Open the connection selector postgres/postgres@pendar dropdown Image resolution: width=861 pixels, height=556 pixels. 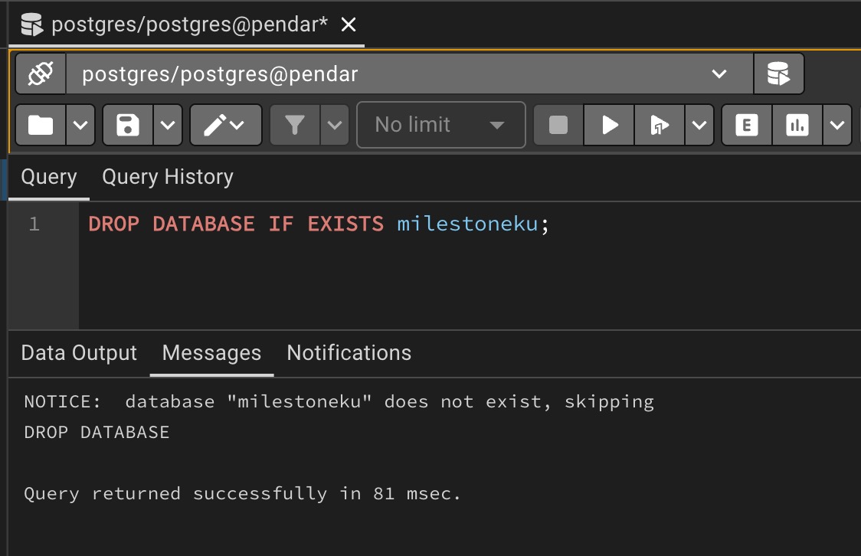point(410,74)
